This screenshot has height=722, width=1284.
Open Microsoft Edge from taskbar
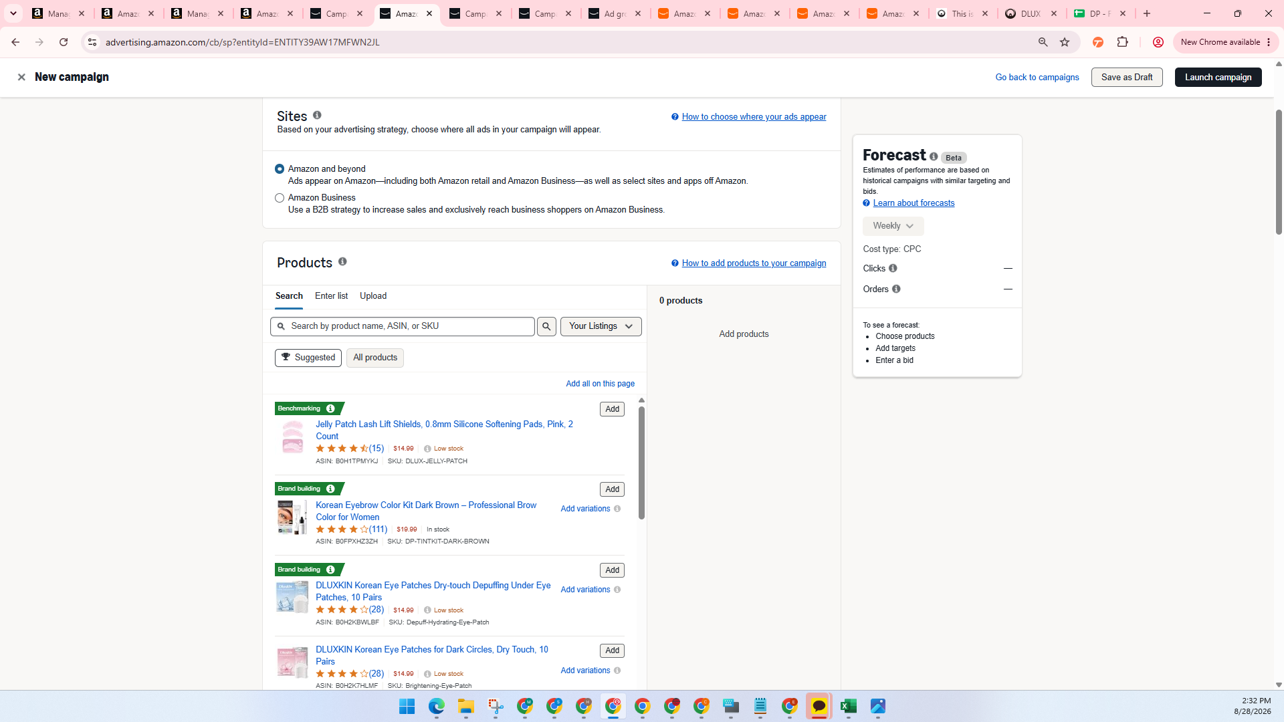pyautogui.click(x=437, y=707)
